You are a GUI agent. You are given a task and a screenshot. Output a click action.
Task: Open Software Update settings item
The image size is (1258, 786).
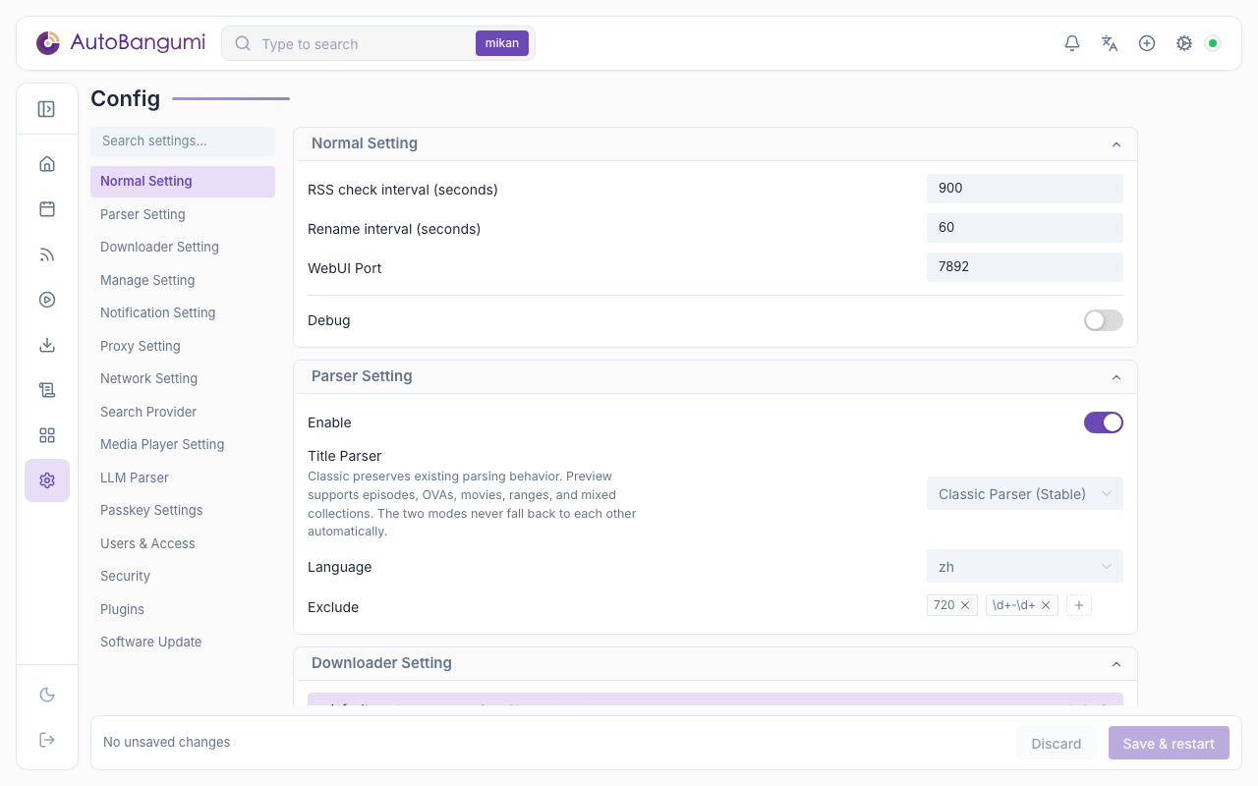click(183, 642)
